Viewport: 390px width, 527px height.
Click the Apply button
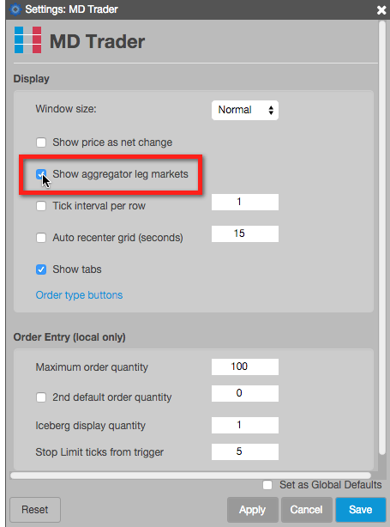(252, 510)
